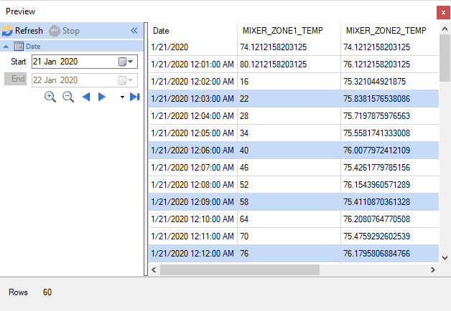451x311 pixels.
Task: Click the 76.1543960571289 cell
Action: pyautogui.click(x=390, y=185)
